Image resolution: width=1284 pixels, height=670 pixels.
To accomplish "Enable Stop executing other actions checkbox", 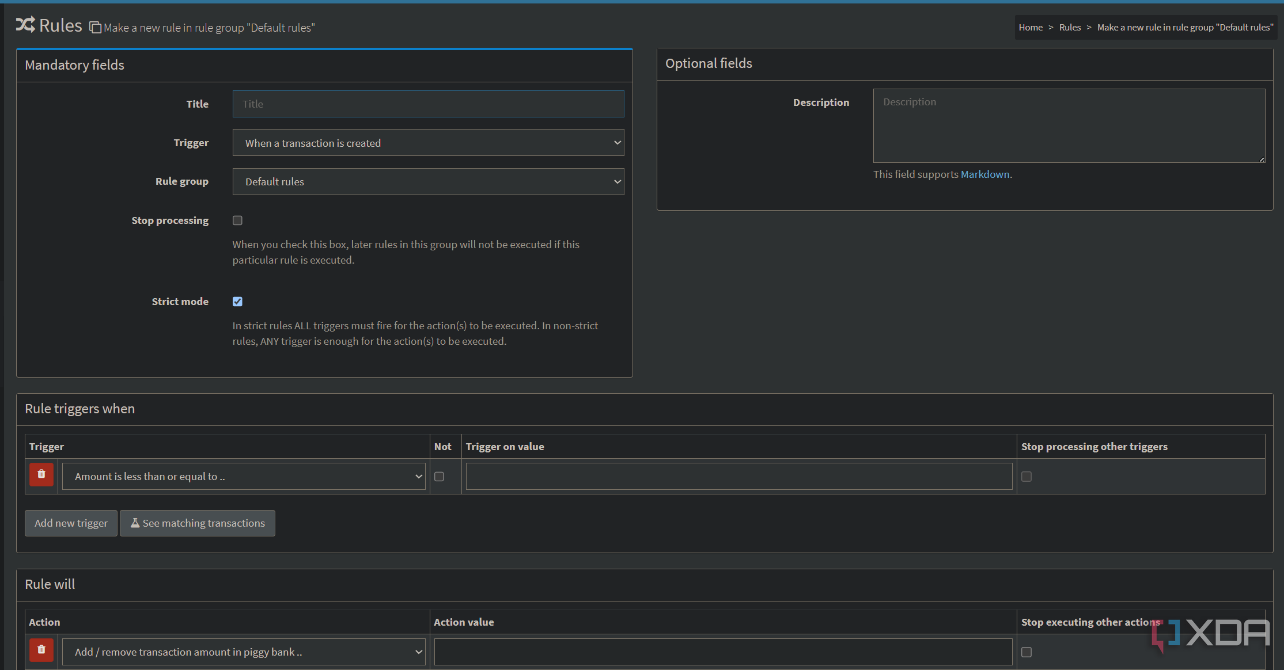I will click(1027, 652).
